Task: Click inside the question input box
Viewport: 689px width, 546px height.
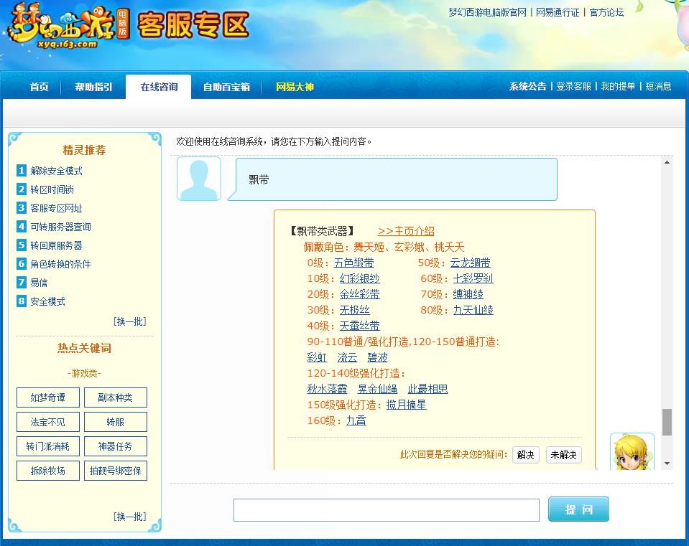Action: pyautogui.click(x=386, y=509)
